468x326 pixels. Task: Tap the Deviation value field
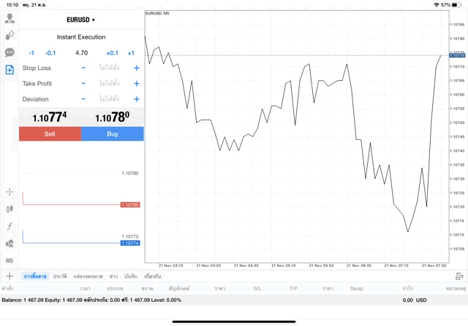tap(110, 99)
